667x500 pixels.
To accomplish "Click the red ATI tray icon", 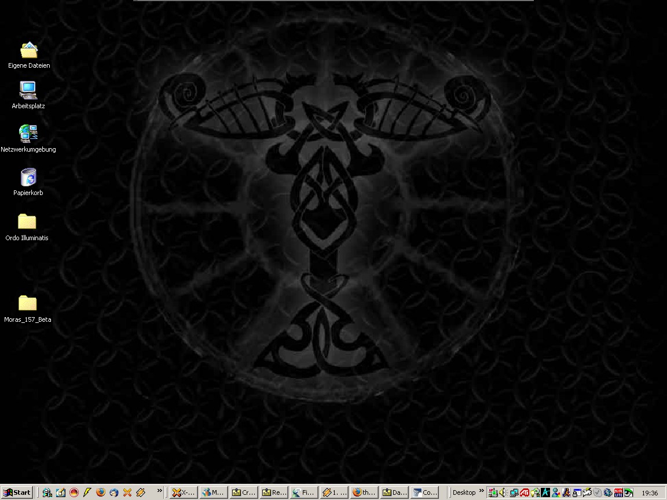I will pos(525,492).
